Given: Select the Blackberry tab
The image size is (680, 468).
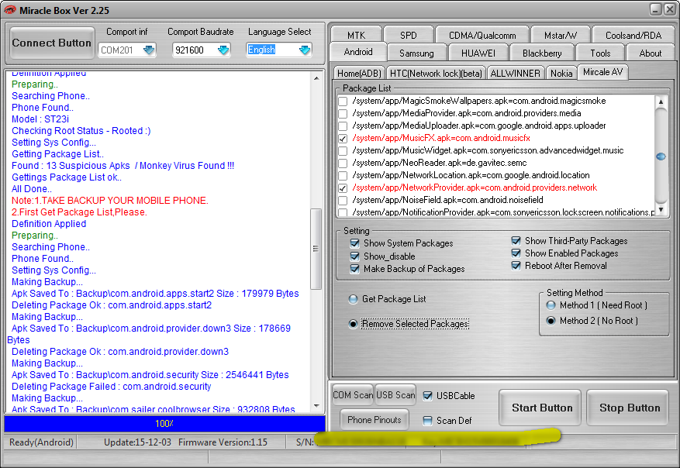Looking at the screenshot, I should (x=542, y=53).
